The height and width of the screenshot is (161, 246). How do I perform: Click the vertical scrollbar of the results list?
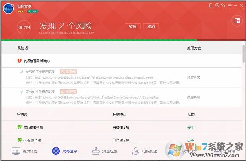click(244, 54)
